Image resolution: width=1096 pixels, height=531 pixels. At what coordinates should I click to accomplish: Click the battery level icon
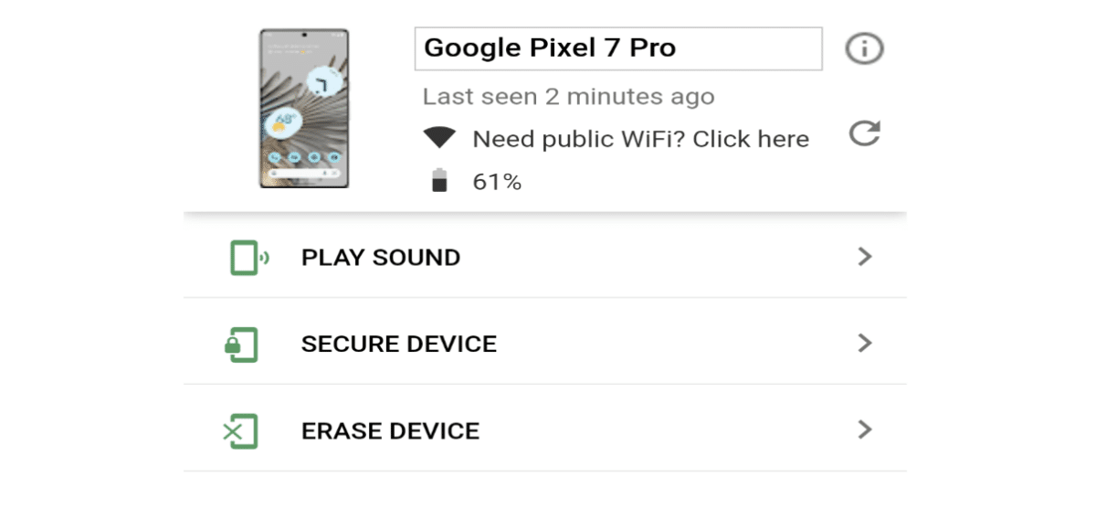point(439,180)
